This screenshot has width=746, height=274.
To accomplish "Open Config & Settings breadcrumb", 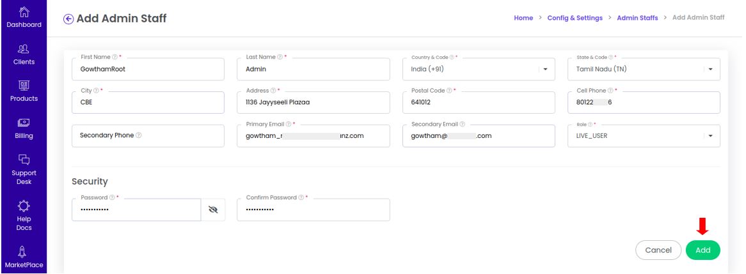I will point(575,18).
